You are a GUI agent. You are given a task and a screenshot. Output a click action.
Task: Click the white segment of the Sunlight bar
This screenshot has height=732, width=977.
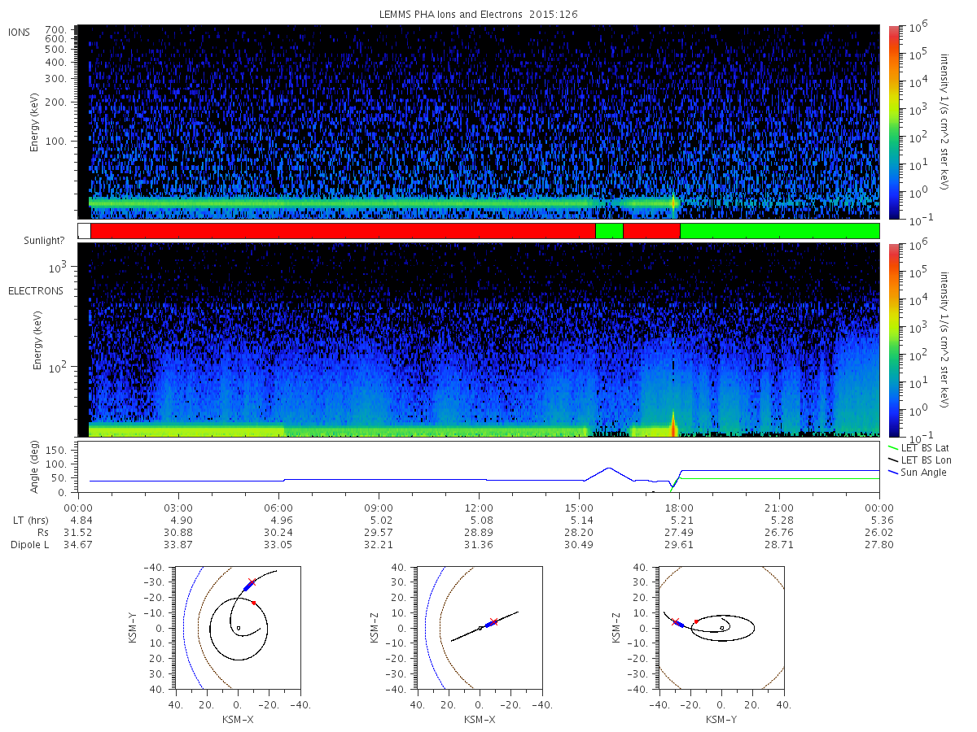tap(84, 231)
